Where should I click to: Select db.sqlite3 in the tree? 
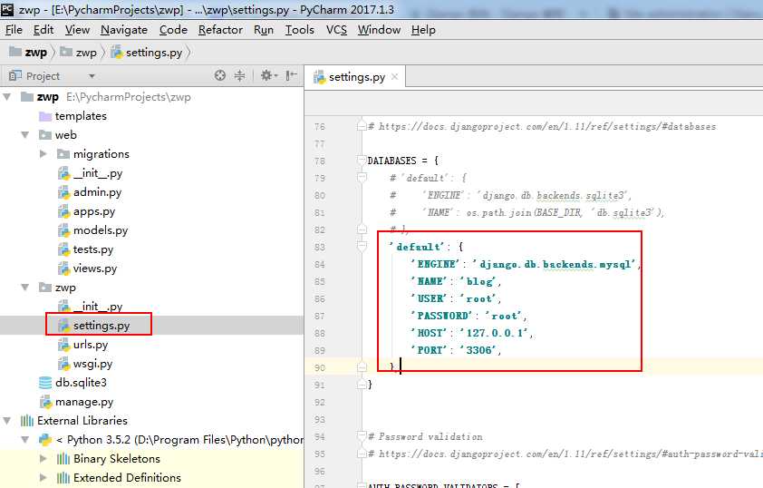(x=73, y=382)
